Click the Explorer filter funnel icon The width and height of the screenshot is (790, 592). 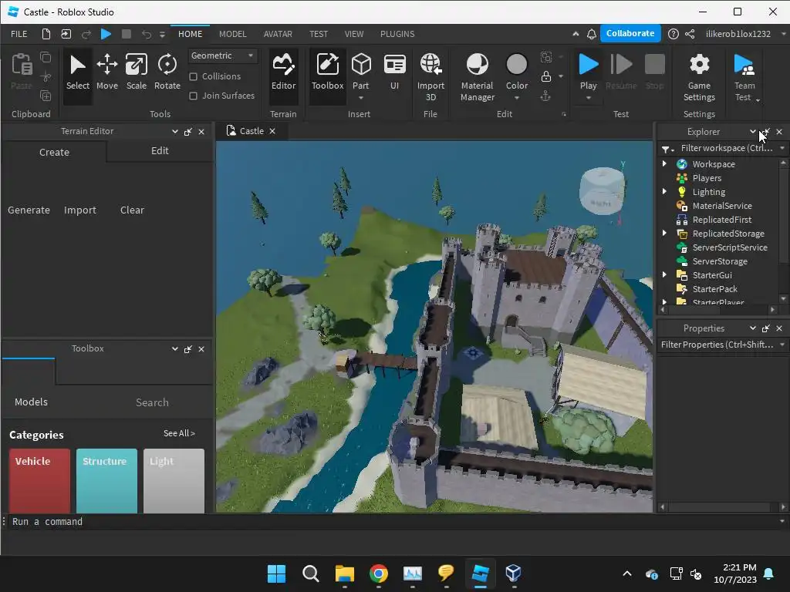(x=666, y=149)
